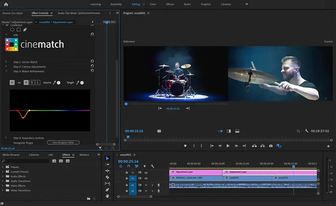Toggle Snap in the timeline
The image size is (336, 206).
click(x=128, y=166)
